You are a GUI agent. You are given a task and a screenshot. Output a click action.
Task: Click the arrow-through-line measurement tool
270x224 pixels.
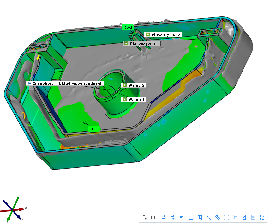coord(173,217)
